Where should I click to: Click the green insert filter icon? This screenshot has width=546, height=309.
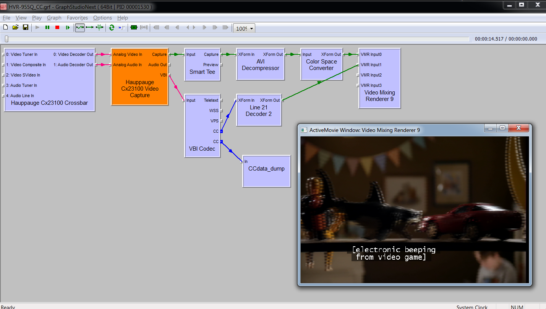tap(133, 28)
